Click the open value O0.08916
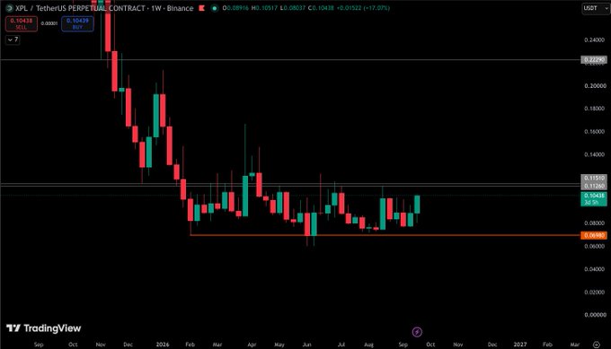This screenshot has width=611, height=349. click(x=235, y=8)
